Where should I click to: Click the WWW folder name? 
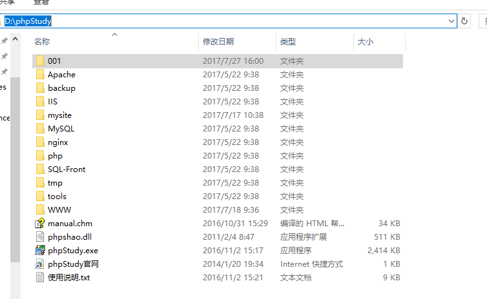coord(59,210)
